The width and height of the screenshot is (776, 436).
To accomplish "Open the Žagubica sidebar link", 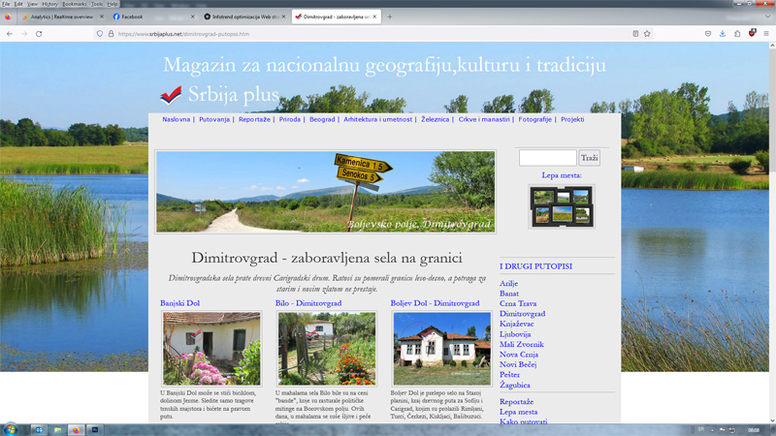I will coord(515,385).
